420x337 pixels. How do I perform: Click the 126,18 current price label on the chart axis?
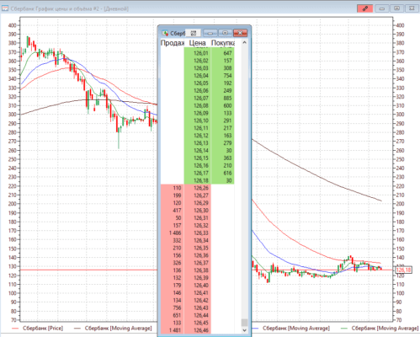click(x=403, y=270)
